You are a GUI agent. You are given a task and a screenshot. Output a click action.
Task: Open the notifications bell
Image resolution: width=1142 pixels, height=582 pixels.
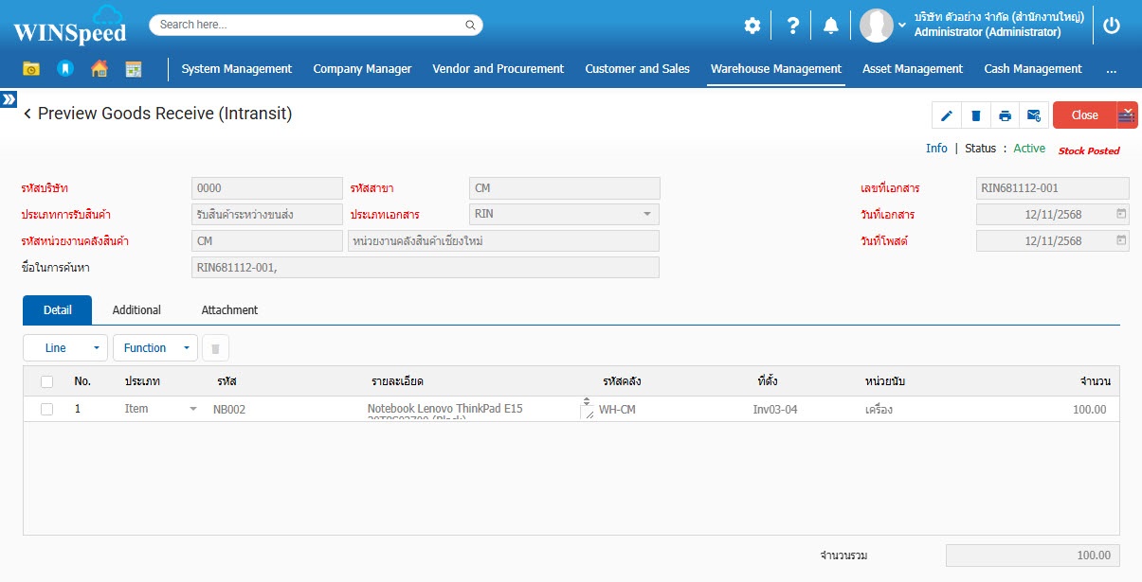coord(830,26)
